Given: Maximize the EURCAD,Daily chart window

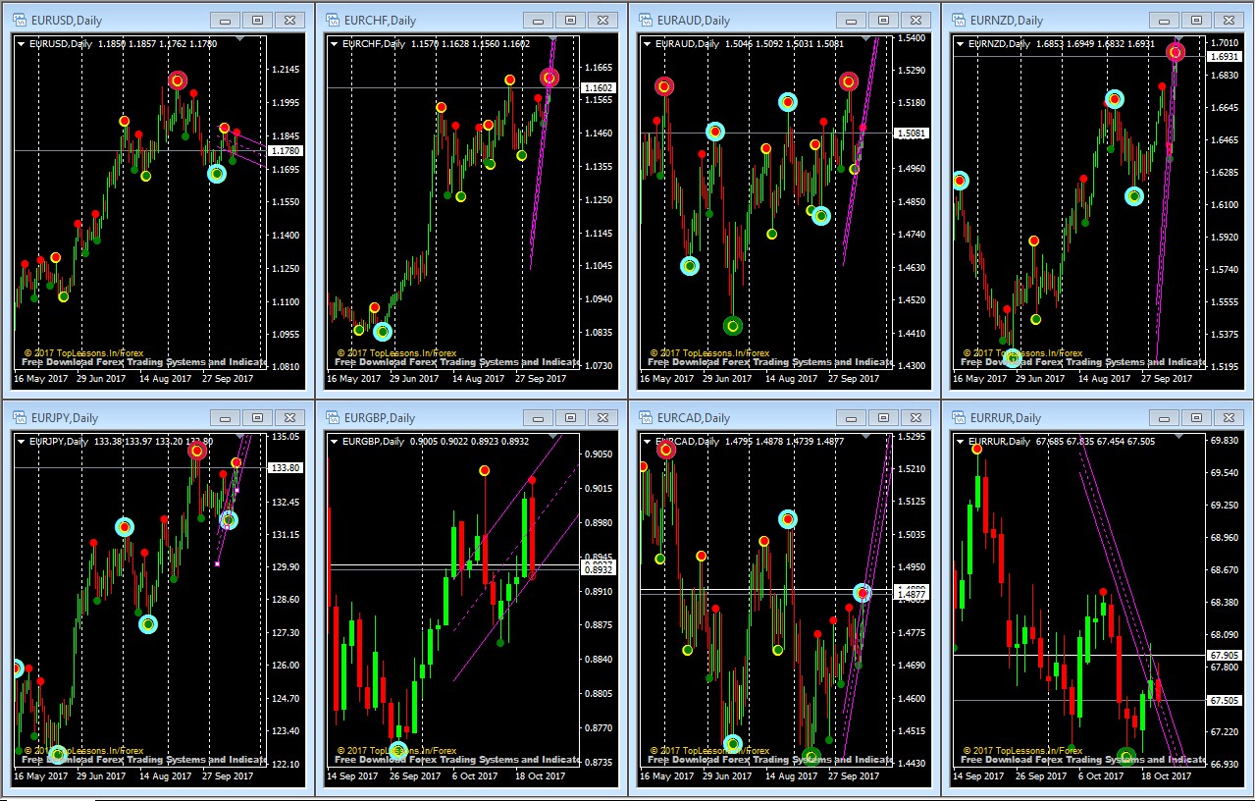Looking at the screenshot, I should tap(884, 417).
